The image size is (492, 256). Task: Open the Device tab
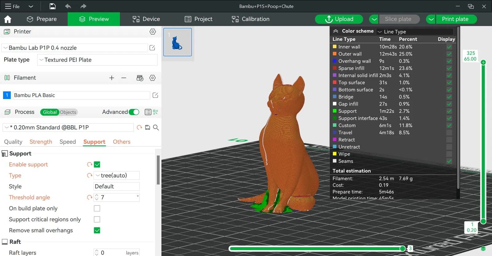click(146, 19)
